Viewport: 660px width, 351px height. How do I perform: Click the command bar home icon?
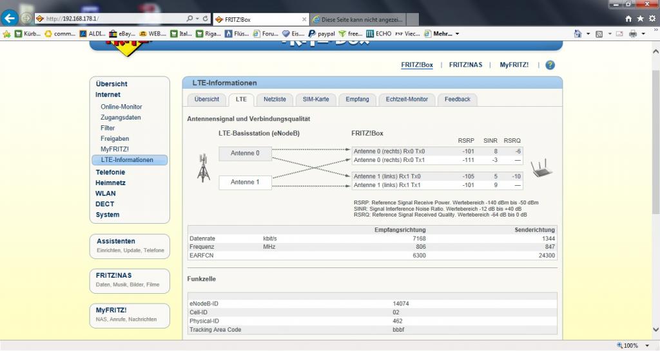(578, 34)
